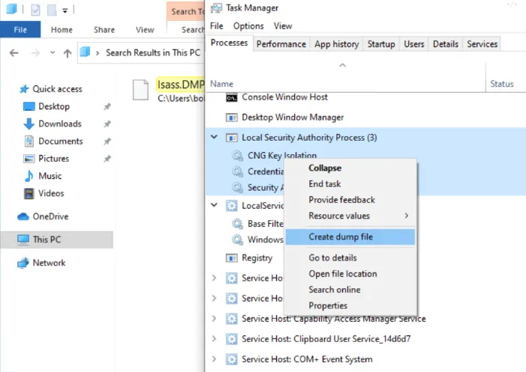Select OneDrive in navigation pane
The height and width of the screenshot is (372, 526).
click(x=50, y=216)
